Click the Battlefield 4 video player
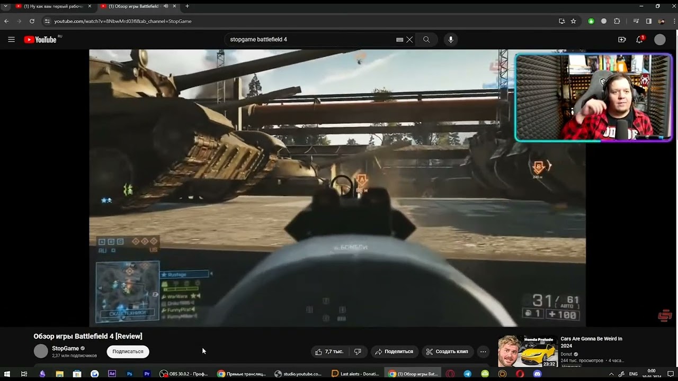Image resolution: width=678 pixels, height=381 pixels. coord(337,188)
